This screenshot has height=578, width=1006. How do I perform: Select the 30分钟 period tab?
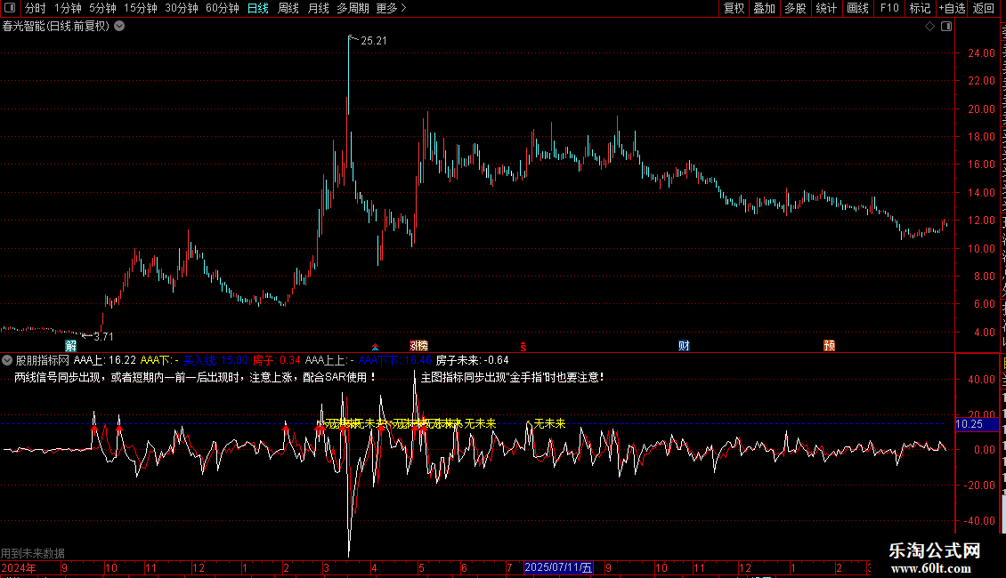click(x=182, y=8)
